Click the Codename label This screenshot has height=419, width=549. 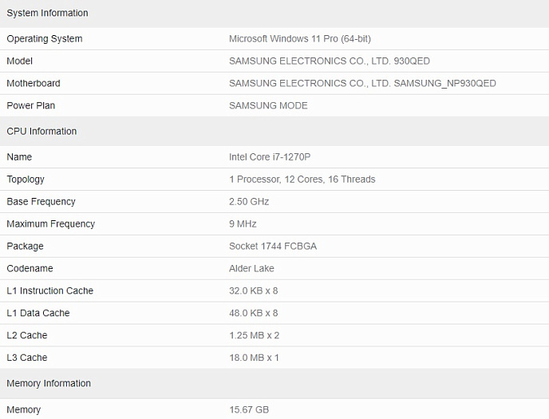30,268
